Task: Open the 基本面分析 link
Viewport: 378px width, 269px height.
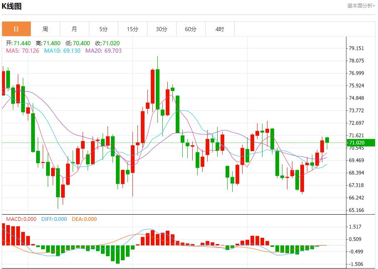Action: point(361,5)
